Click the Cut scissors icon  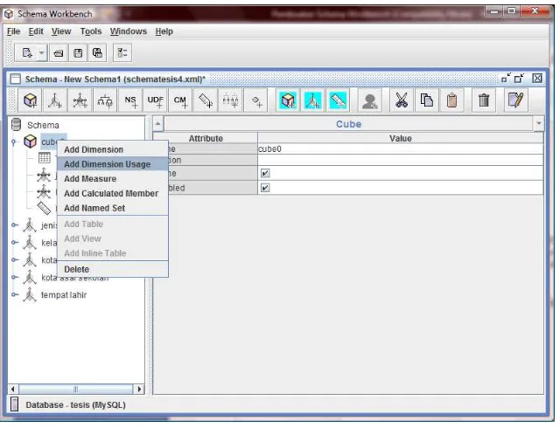tap(402, 100)
